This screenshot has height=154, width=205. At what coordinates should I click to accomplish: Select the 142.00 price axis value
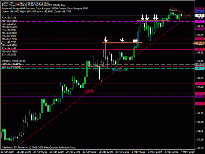200,122
